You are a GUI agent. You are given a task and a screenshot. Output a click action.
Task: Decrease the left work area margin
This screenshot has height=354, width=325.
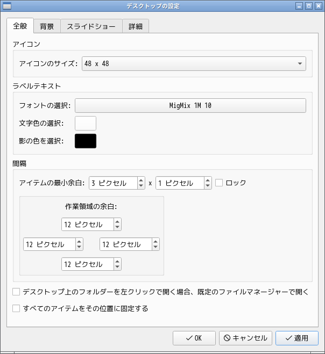pyautogui.click(x=79, y=247)
